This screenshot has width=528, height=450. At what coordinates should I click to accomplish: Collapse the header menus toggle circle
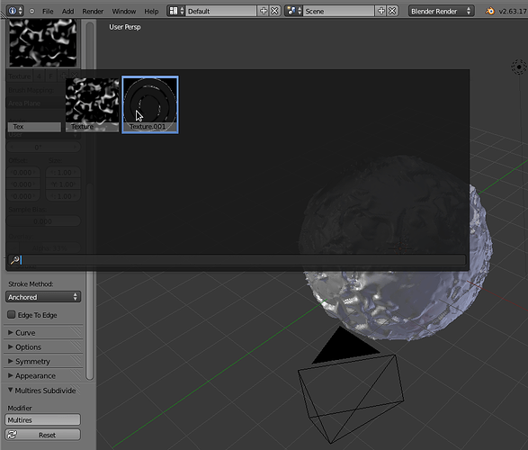(32, 11)
